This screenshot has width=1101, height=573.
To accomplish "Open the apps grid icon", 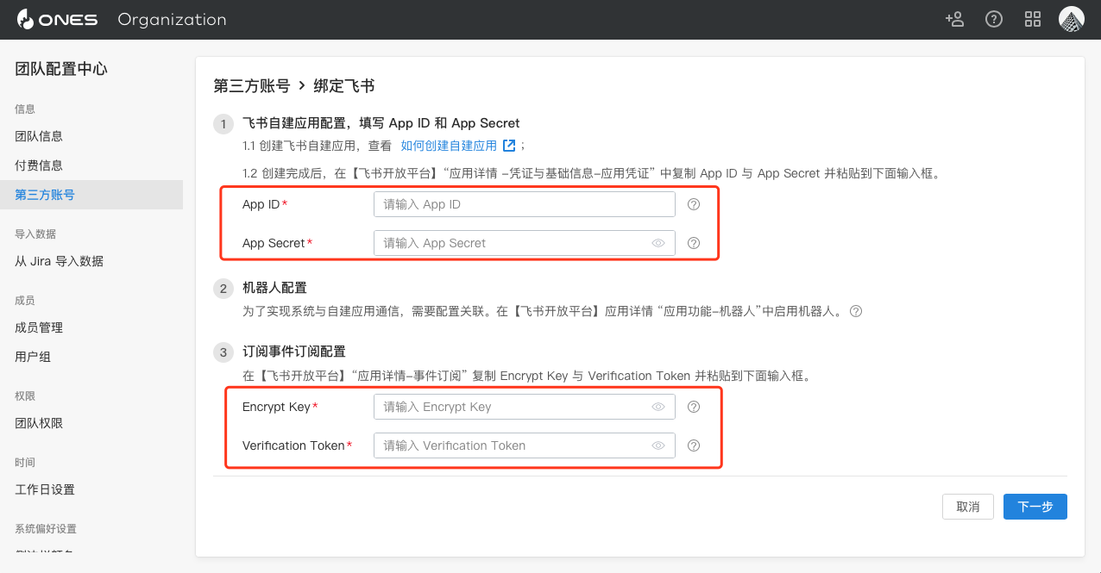I will 1032,19.
